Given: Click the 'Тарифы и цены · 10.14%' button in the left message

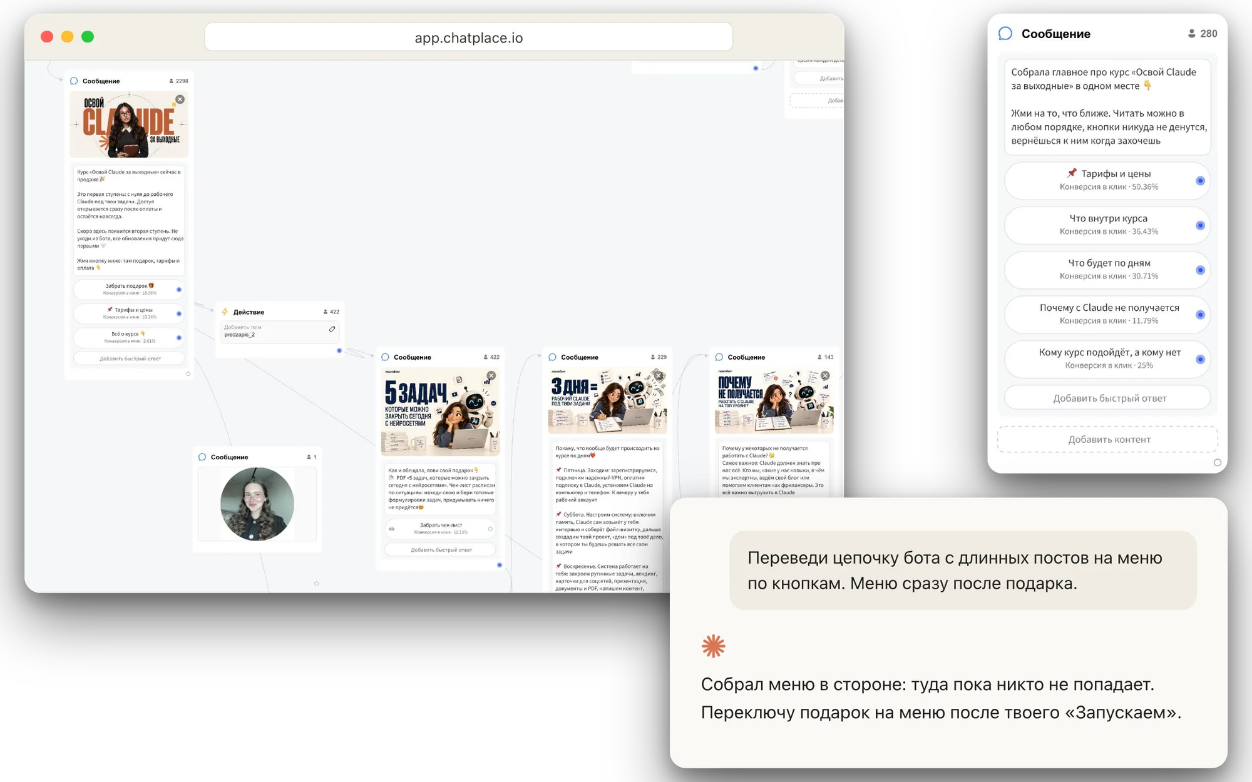Looking at the screenshot, I should (x=129, y=313).
